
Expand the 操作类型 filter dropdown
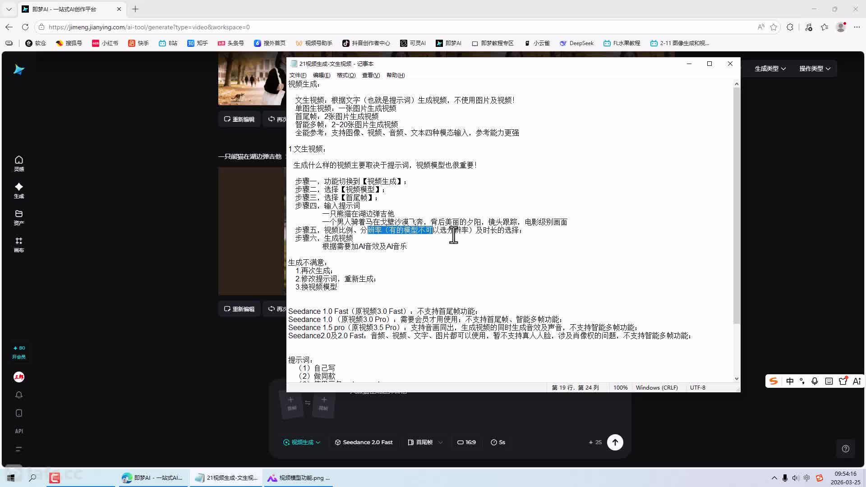click(x=815, y=69)
